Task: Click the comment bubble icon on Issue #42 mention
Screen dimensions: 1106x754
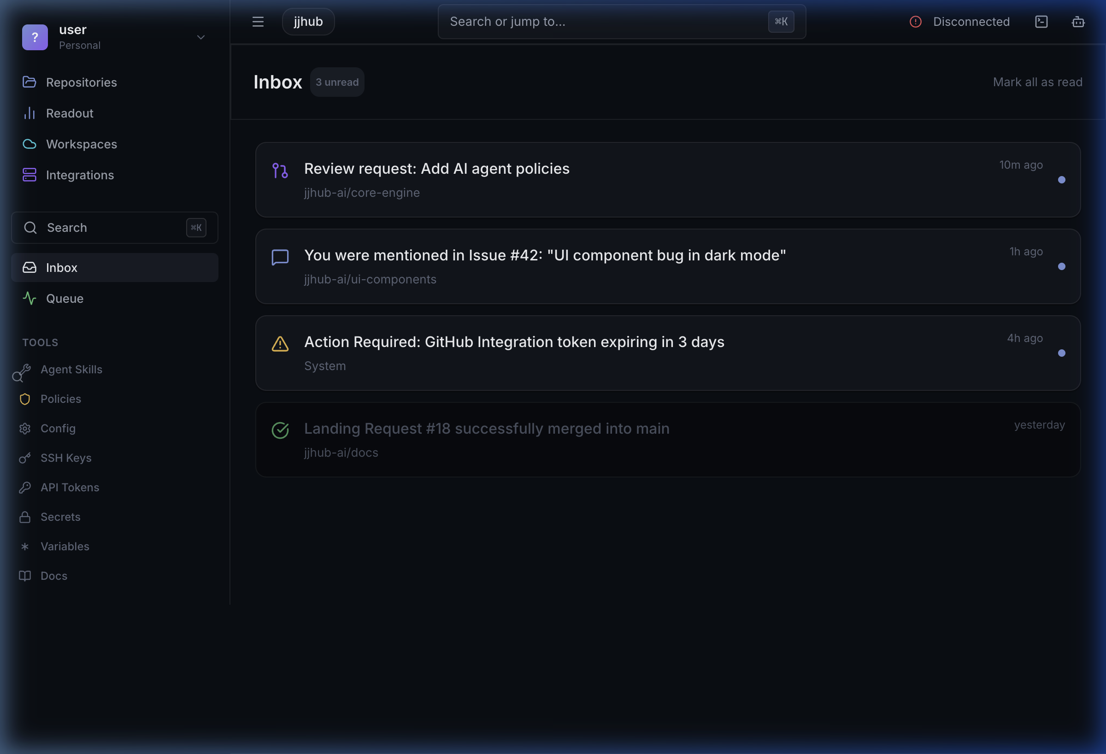Action: (280, 257)
